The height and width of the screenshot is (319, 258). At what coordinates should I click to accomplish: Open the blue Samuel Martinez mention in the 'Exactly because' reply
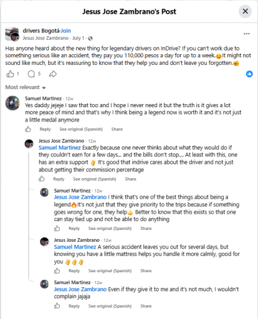(x=60, y=148)
